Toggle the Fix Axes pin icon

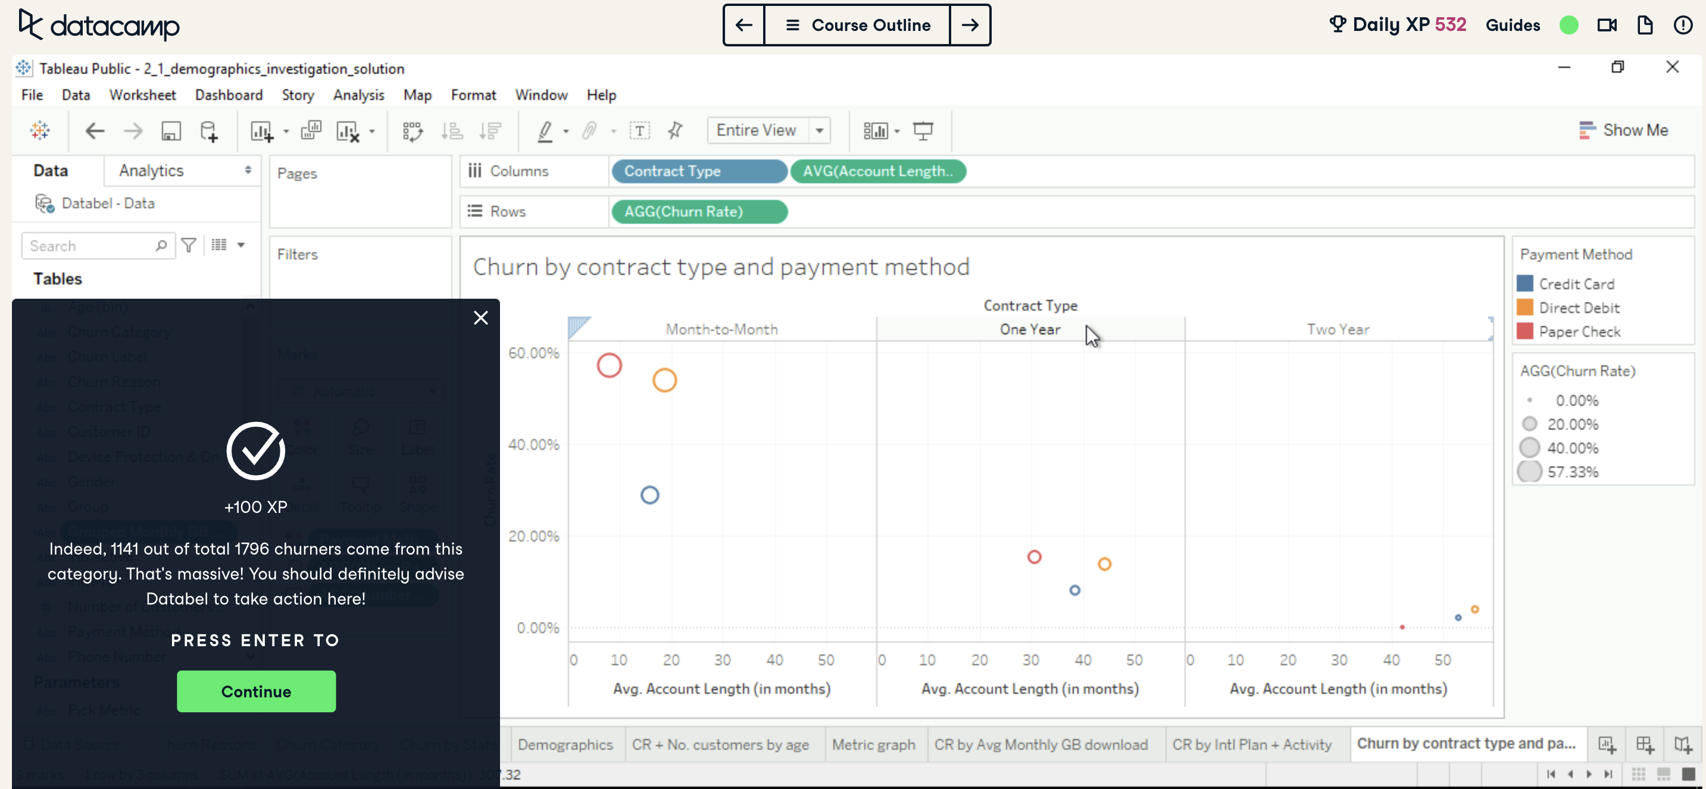click(x=675, y=130)
